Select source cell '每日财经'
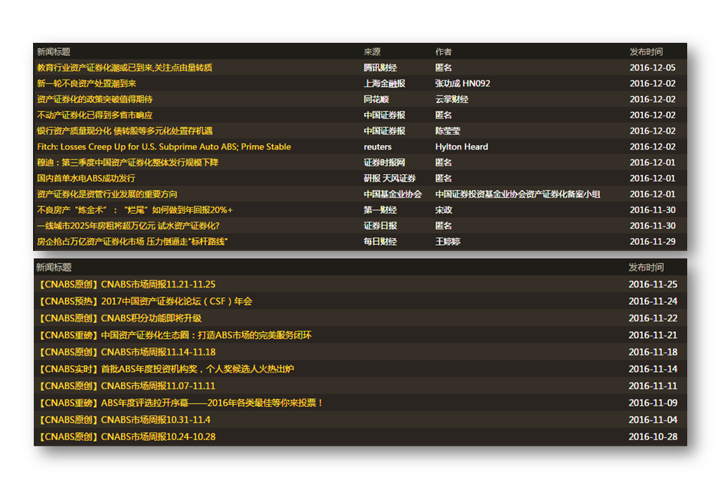 (380, 242)
